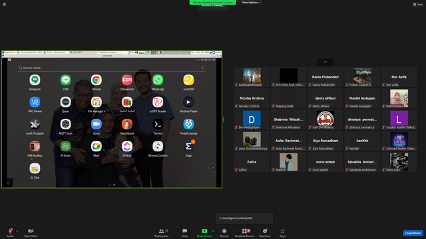
Task: Open the JuiceSSH lemon icon
Action: coord(188,80)
